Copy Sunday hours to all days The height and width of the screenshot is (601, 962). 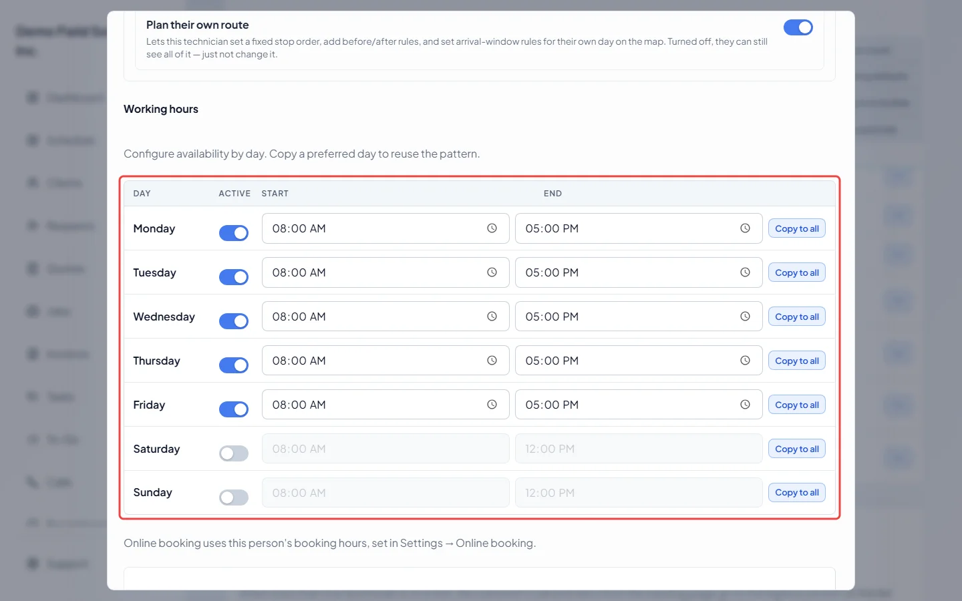796,493
